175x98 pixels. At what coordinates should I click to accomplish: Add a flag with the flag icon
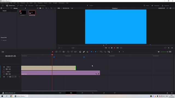point(92,52)
